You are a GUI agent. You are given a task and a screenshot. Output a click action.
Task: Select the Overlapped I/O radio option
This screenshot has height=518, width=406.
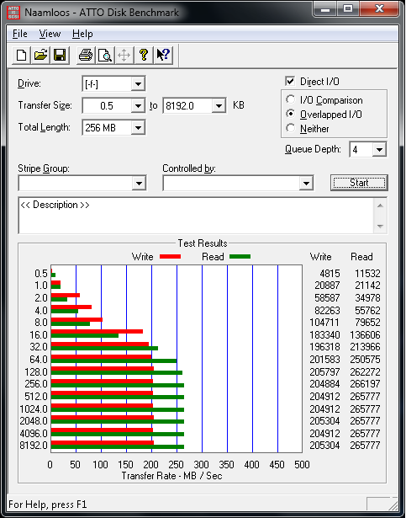[x=291, y=114]
